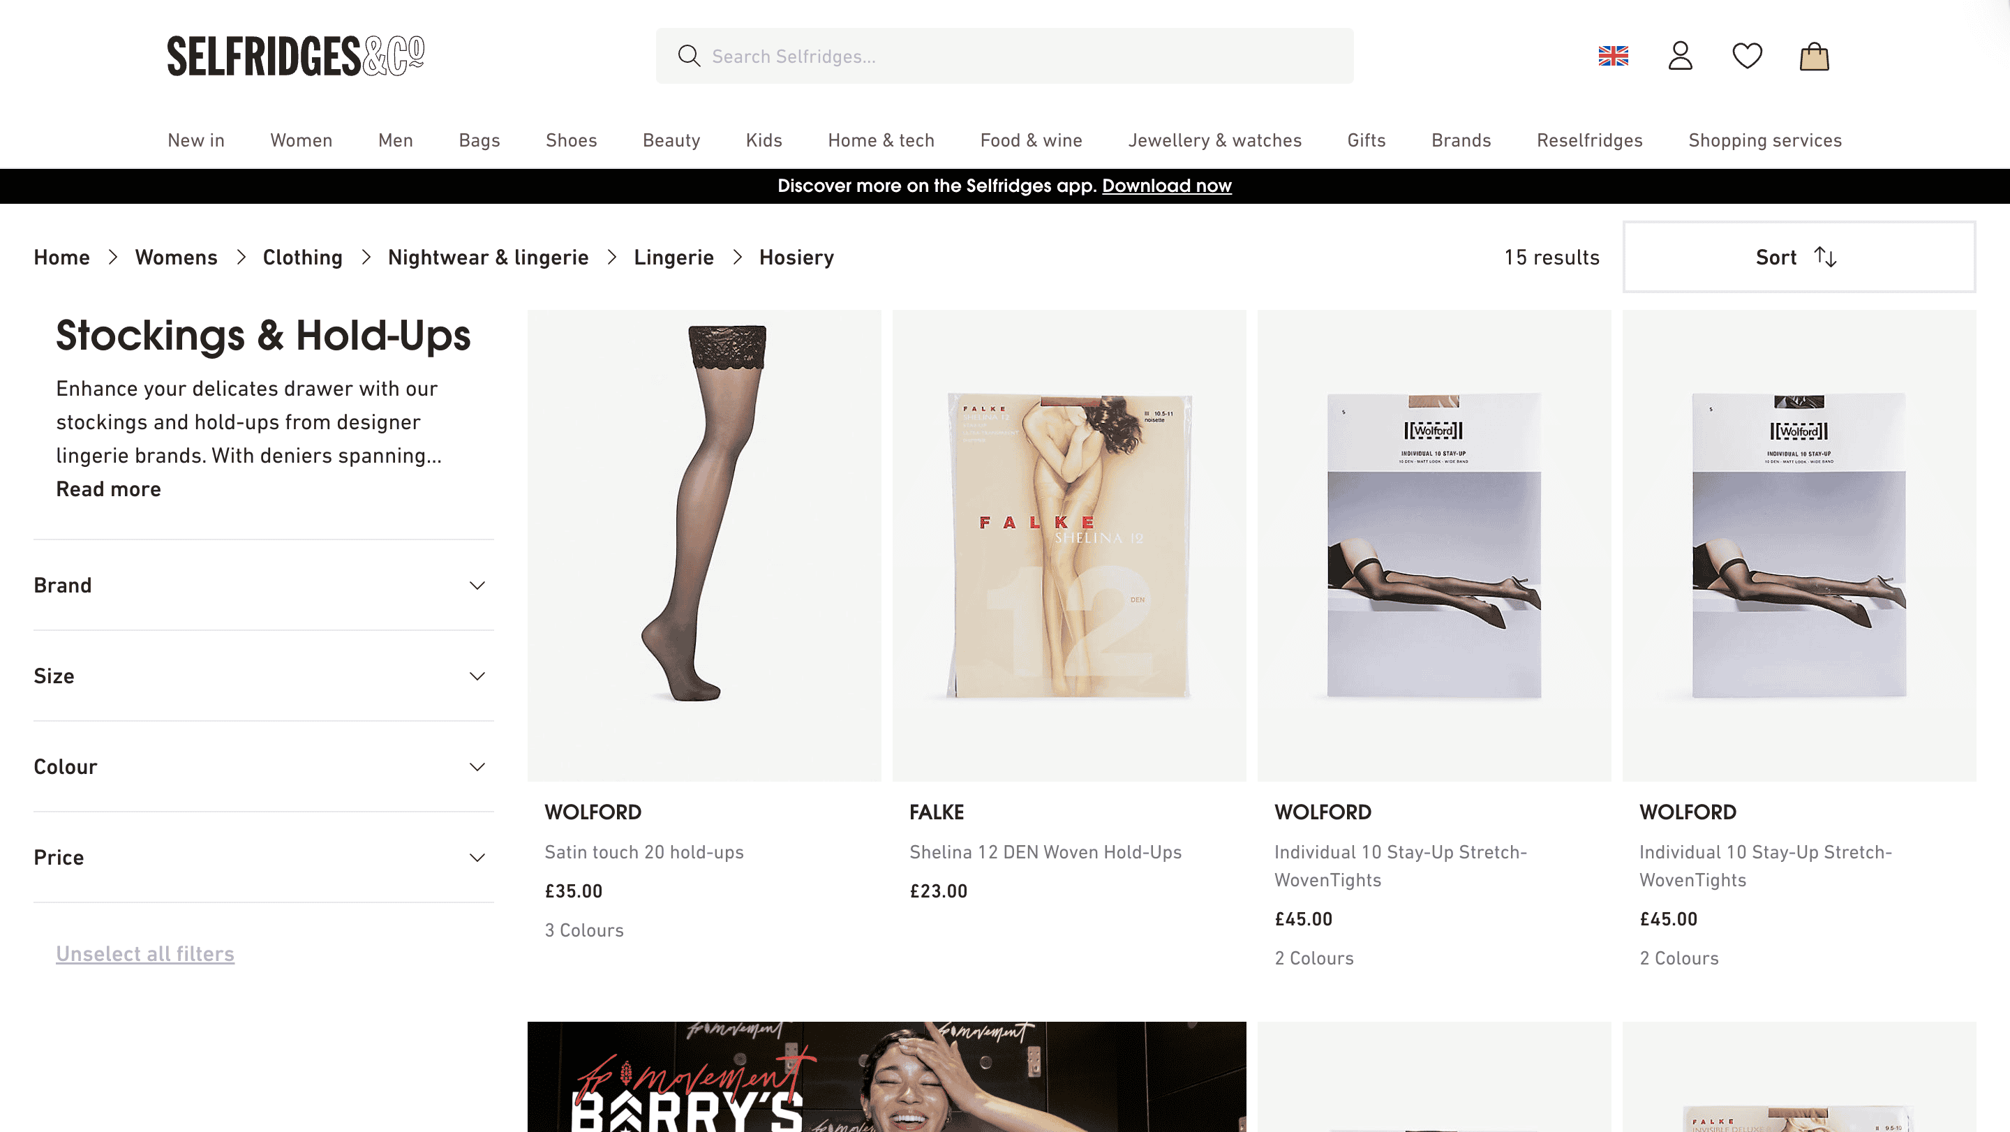Image resolution: width=2010 pixels, height=1132 pixels.
Task: Open the shopping bag icon
Action: pos(1814,56)
